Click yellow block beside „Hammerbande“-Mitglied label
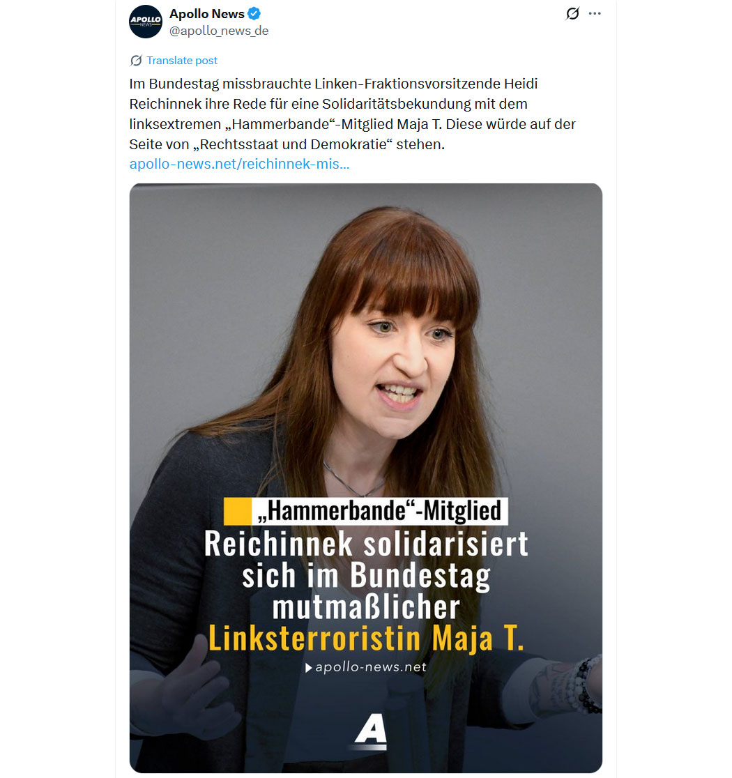Screen dimensions: 732x778 (x=237, y=511)
